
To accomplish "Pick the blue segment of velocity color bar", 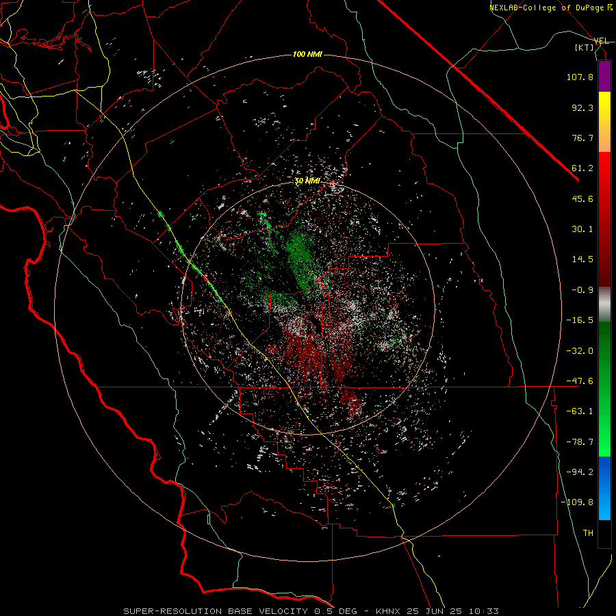I will [x=604, y=488].
